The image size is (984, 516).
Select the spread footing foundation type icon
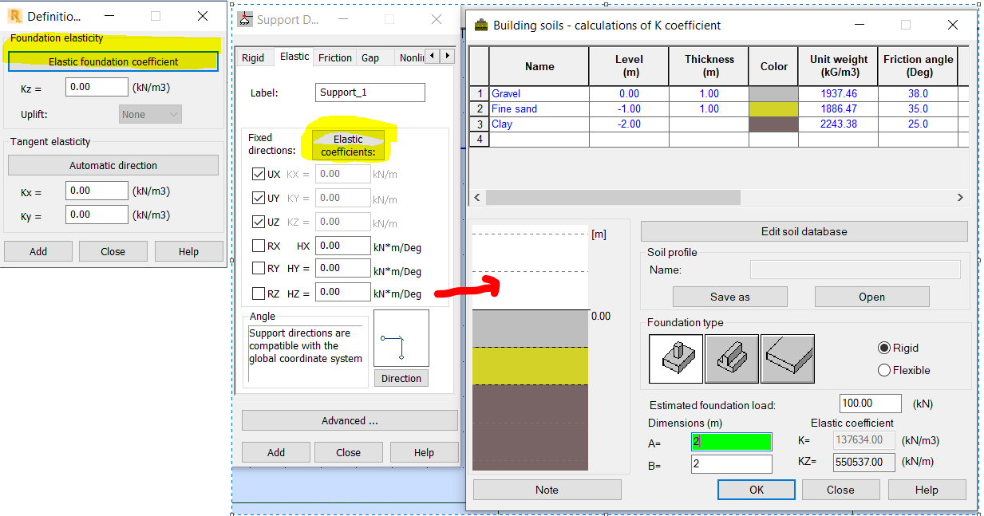click(675, 358)
